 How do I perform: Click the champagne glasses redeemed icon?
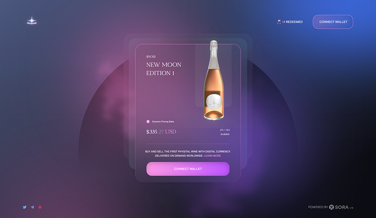tap(279, 22)
